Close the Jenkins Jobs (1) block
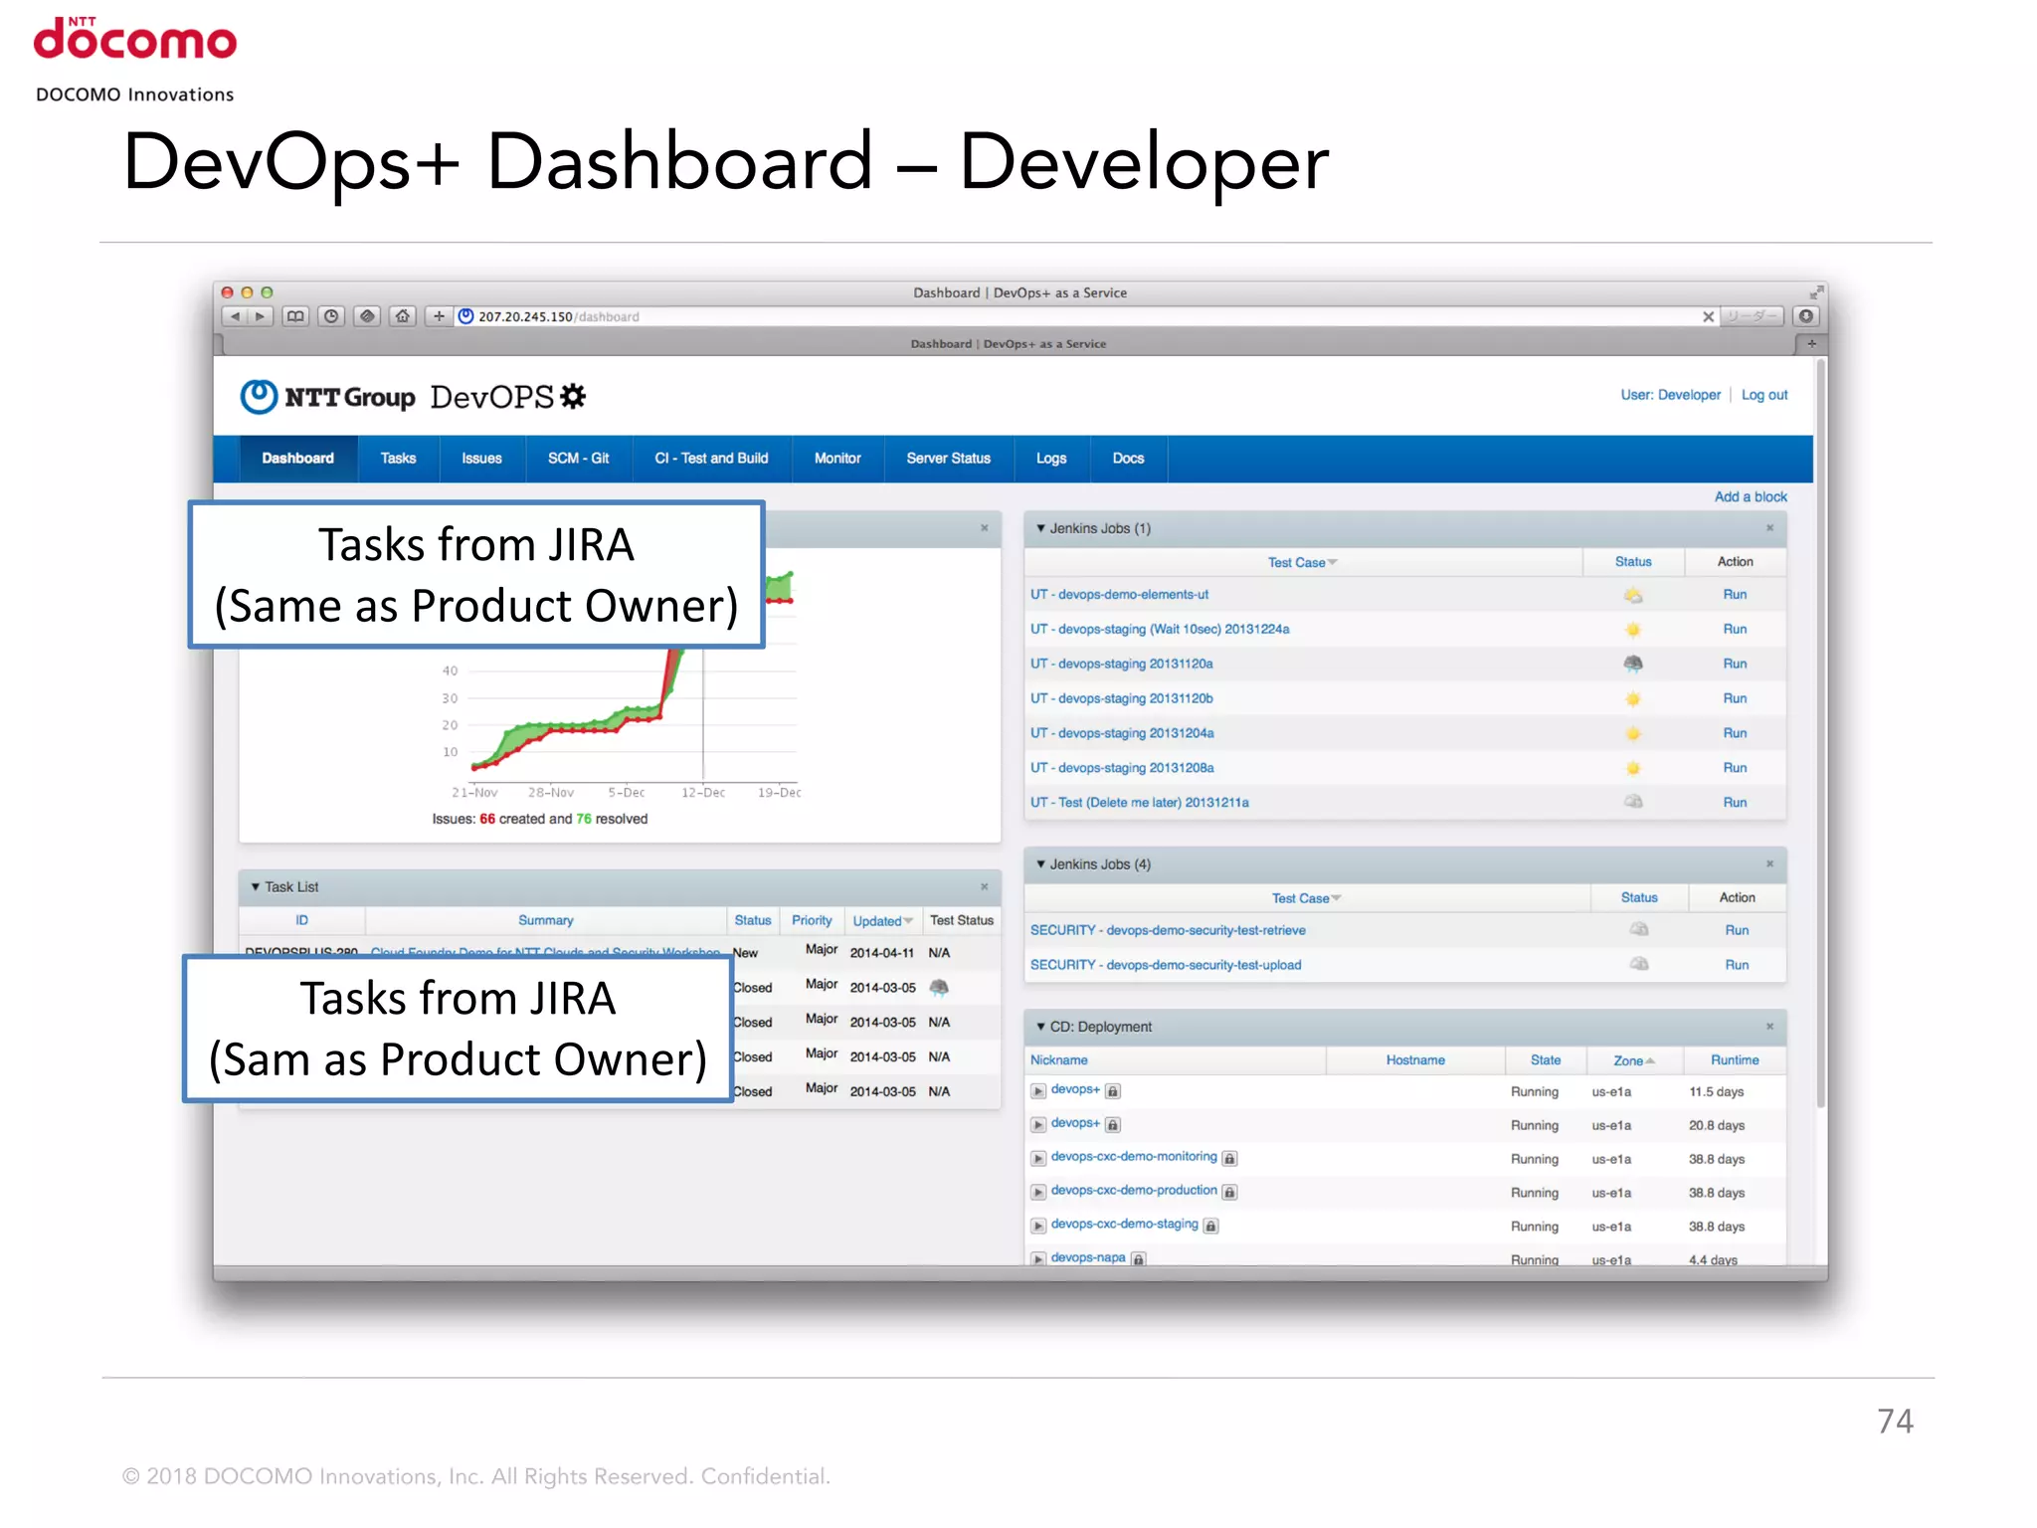The image size is (2037, 1528). (1769, 528)
